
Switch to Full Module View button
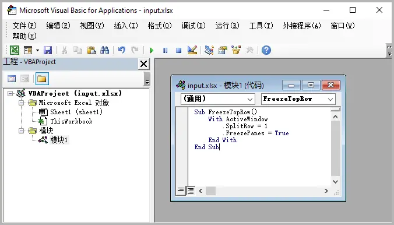(x=191, y=191)
